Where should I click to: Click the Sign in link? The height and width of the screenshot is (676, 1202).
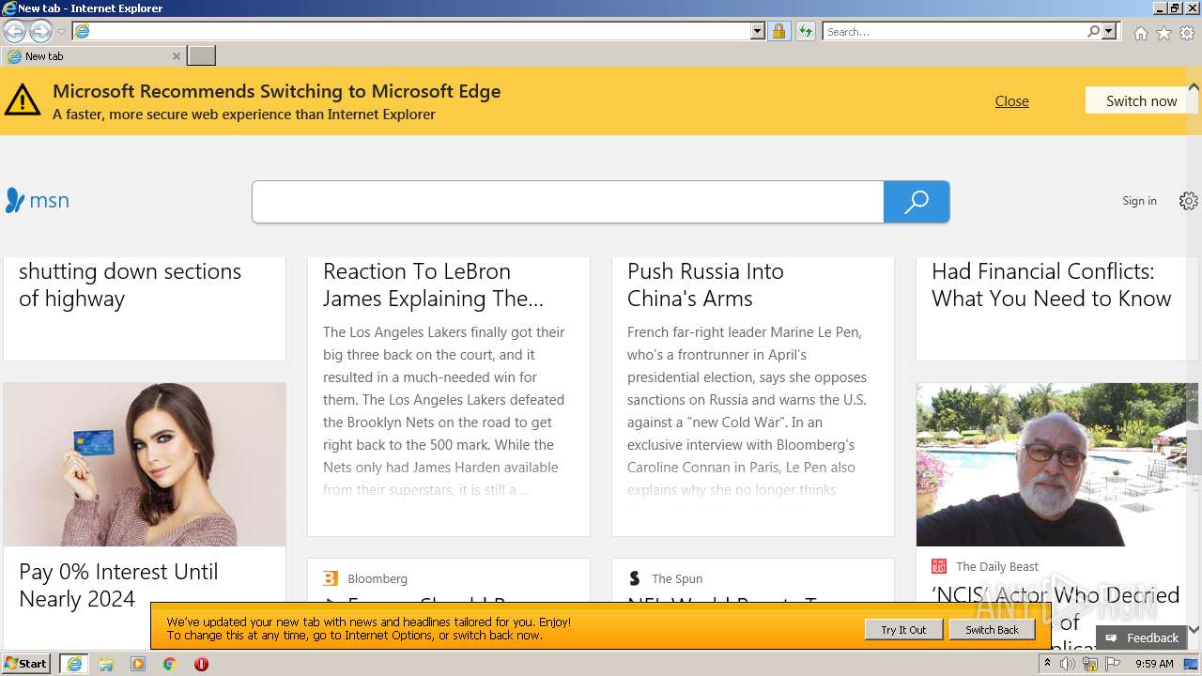tap(1139, 201)
